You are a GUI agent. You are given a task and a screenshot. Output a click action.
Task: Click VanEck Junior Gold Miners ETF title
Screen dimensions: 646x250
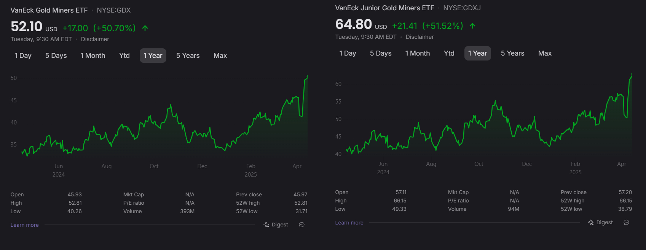click(x=384, y=8)
